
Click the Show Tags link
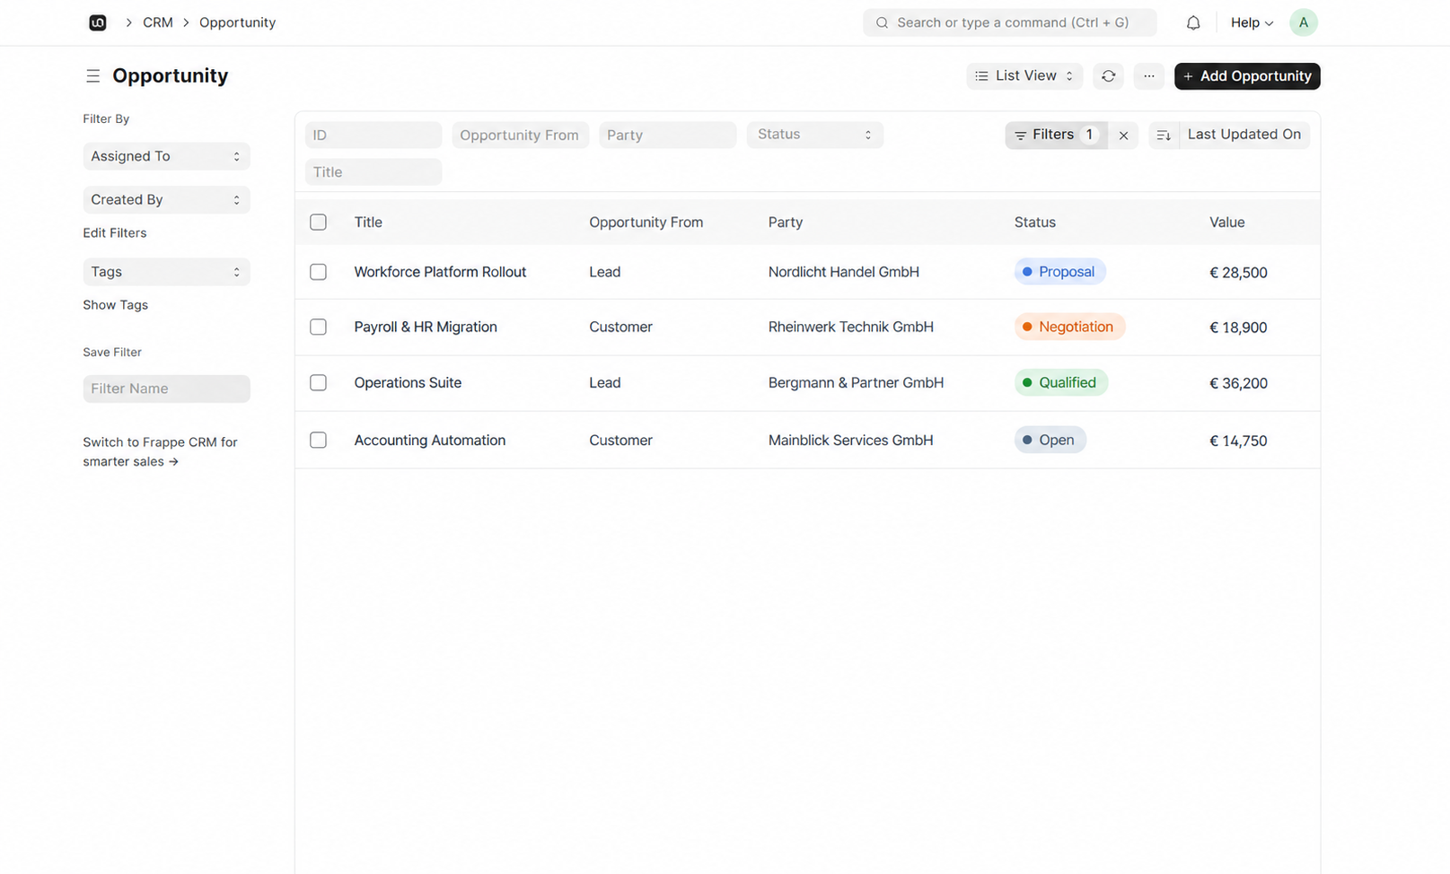click(116, 305)
